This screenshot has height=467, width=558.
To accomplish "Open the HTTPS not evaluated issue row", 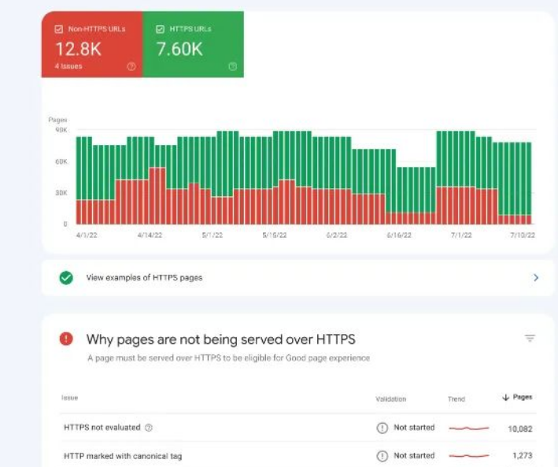I will [102, 428].
